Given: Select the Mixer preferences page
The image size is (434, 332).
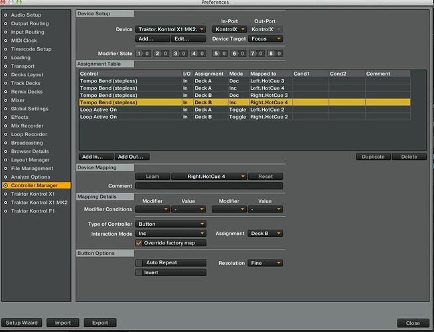Looking at the screenshot, I should pos(18,100).
